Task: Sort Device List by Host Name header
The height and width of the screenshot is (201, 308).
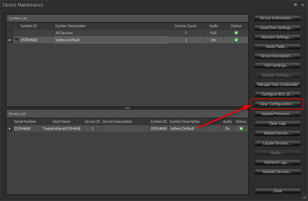Action: (61, 121)
